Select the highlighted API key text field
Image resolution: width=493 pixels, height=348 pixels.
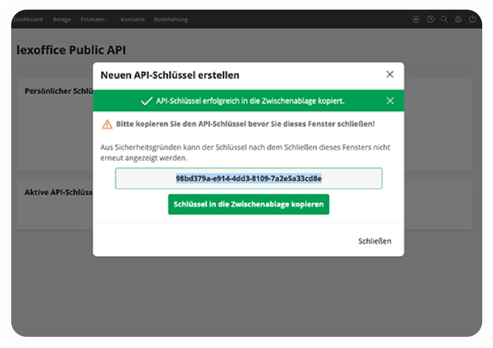click(248, 178)
